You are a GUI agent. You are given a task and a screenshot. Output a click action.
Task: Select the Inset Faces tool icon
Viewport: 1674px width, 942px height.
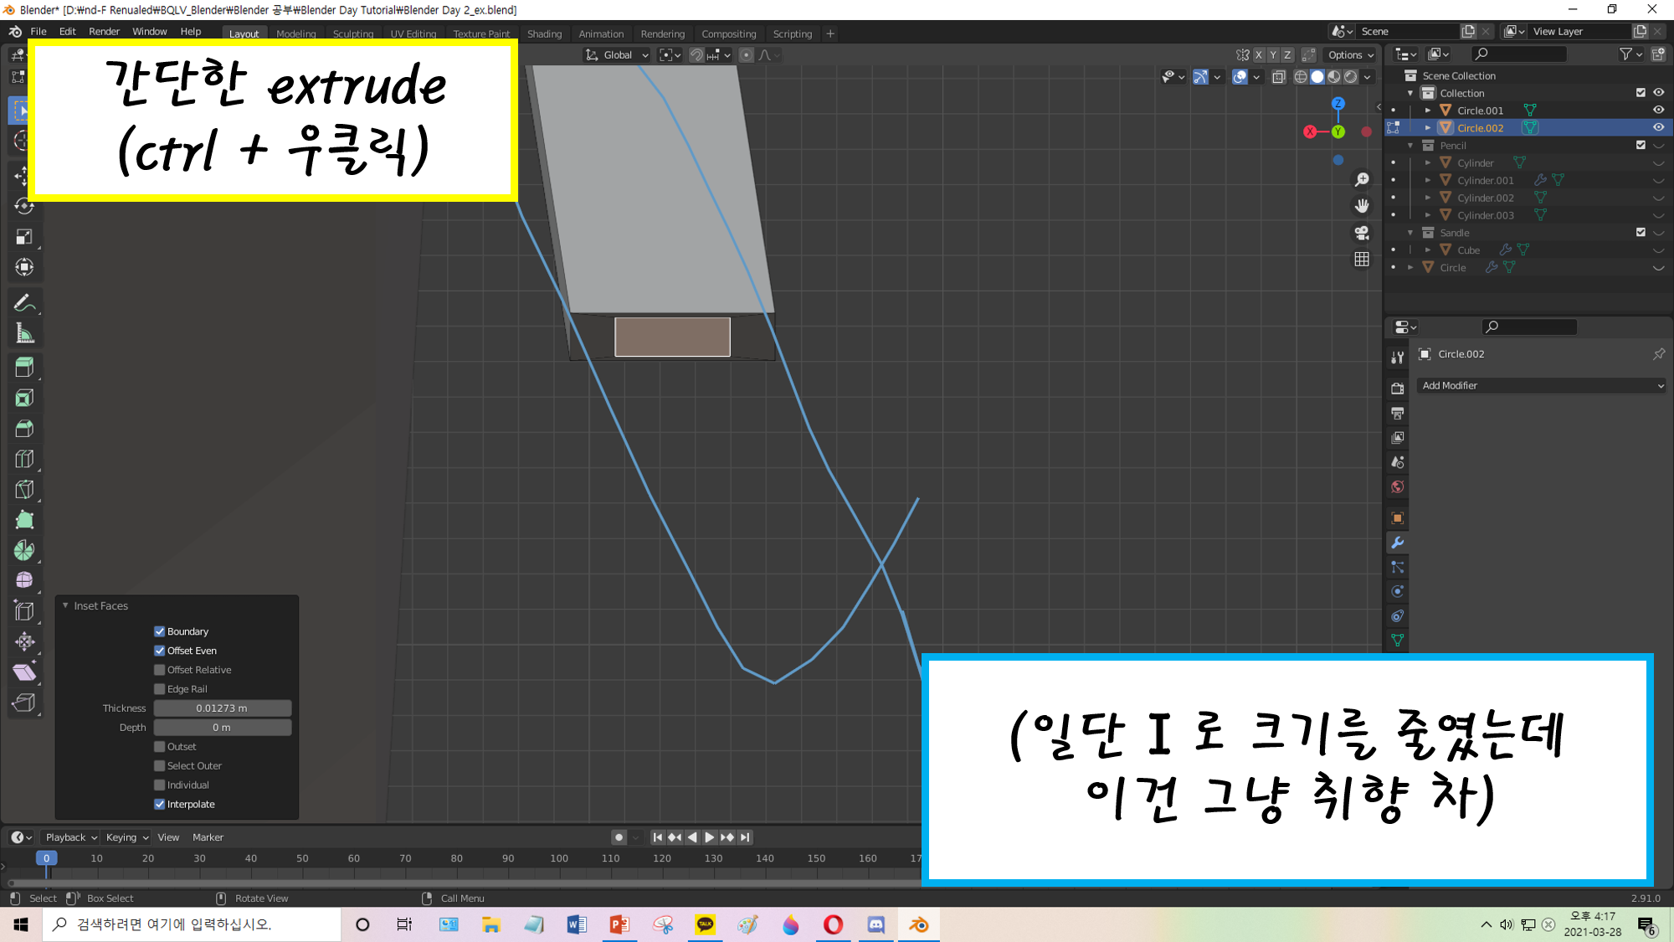[24, 398]
